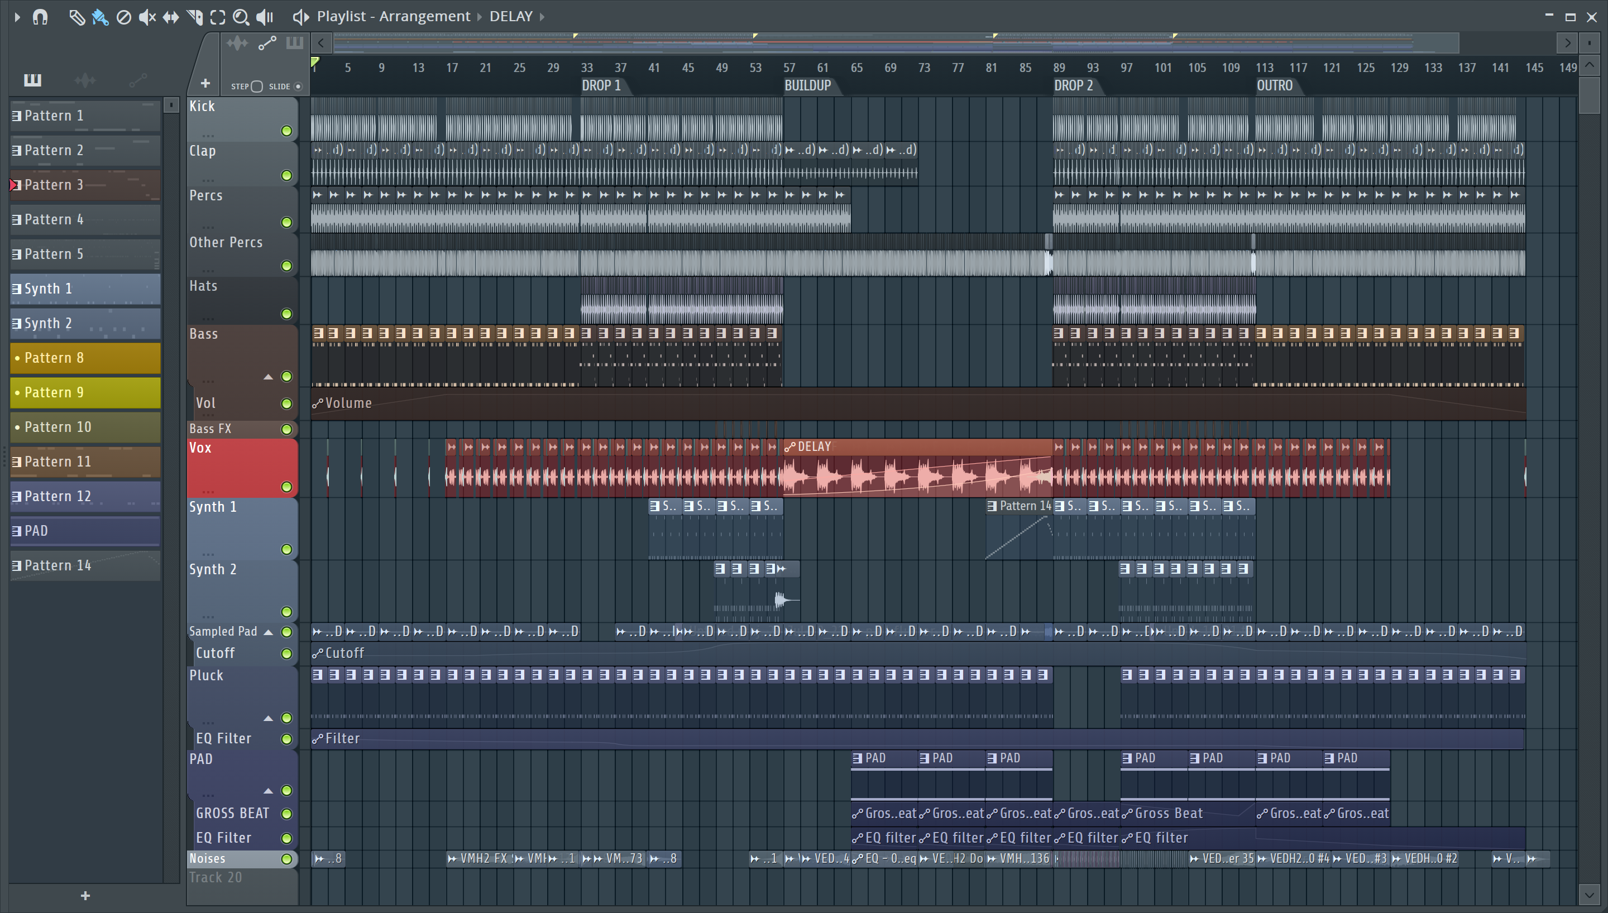
Task: Mute the Noises track
Action: point(286,859)
